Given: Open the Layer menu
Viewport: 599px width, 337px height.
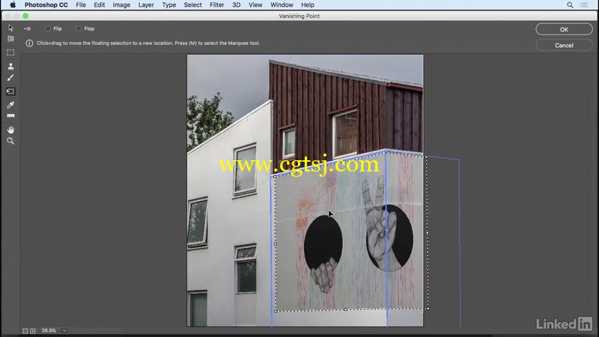Looking at the screenshot, I should click(146, 5).
